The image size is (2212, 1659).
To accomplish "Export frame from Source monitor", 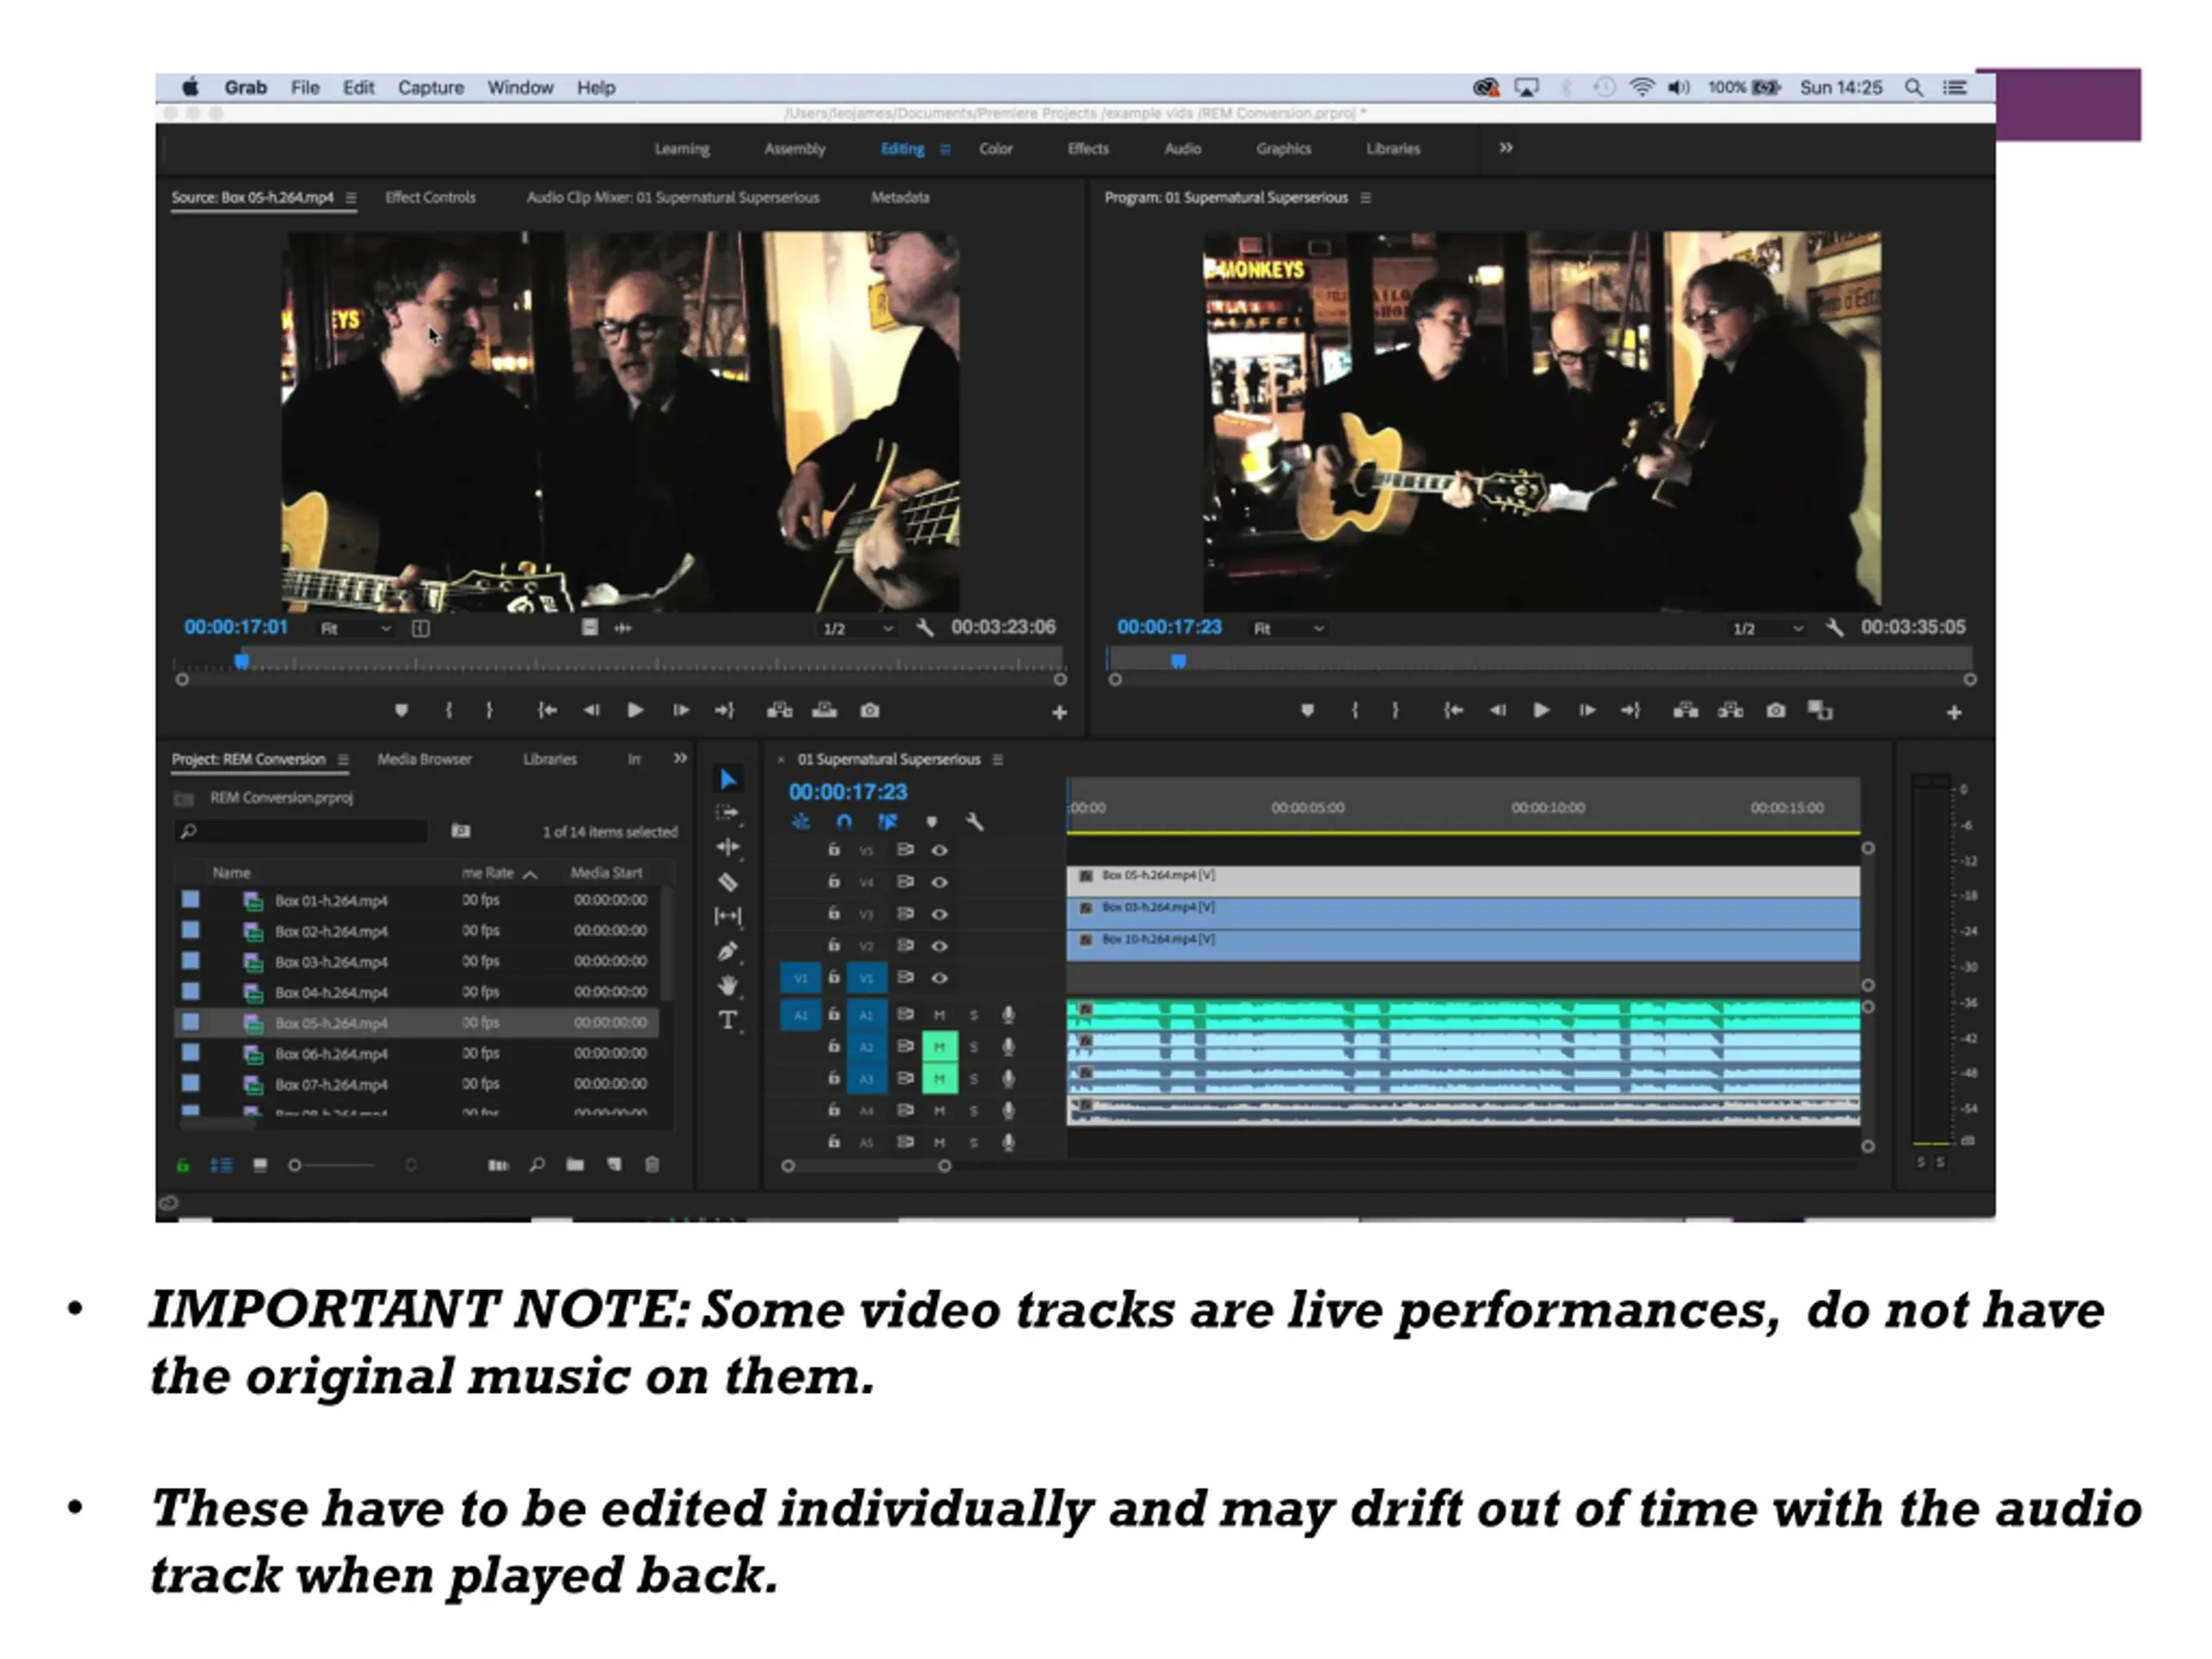I will 870,710.
